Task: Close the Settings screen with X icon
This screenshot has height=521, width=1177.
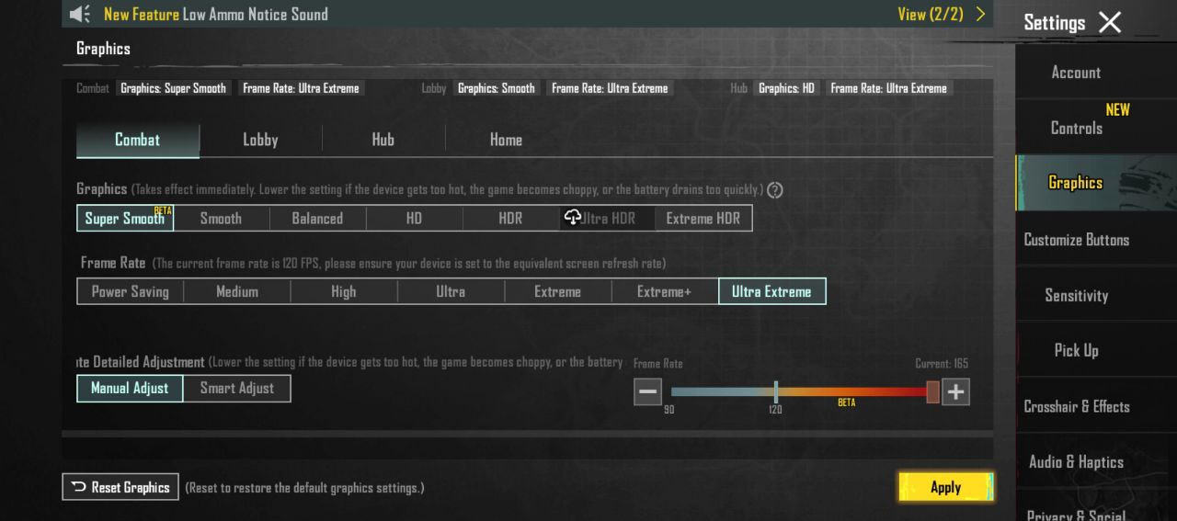Action: (x=1110, y=22)
